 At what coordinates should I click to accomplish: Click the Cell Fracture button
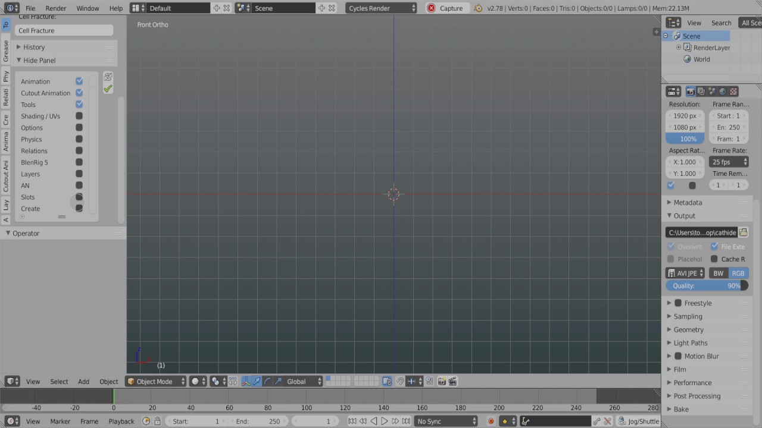[x=64, y=30]
